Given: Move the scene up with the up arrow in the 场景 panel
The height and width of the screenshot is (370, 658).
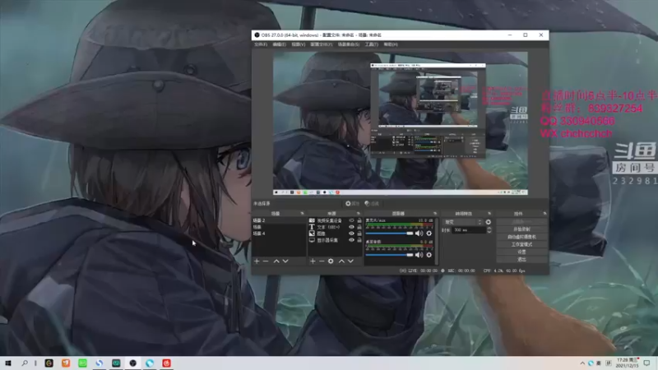Looking at the screenshot, I should (x=276, y=261).
